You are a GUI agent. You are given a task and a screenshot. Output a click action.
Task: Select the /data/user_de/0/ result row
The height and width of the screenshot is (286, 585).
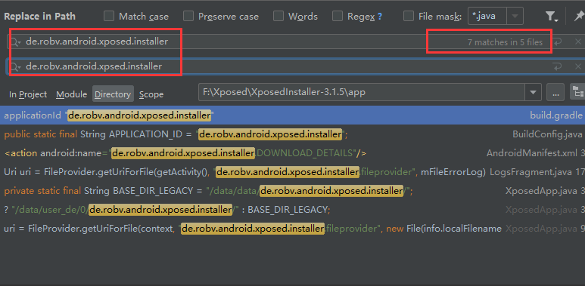(x=292, y=209)
